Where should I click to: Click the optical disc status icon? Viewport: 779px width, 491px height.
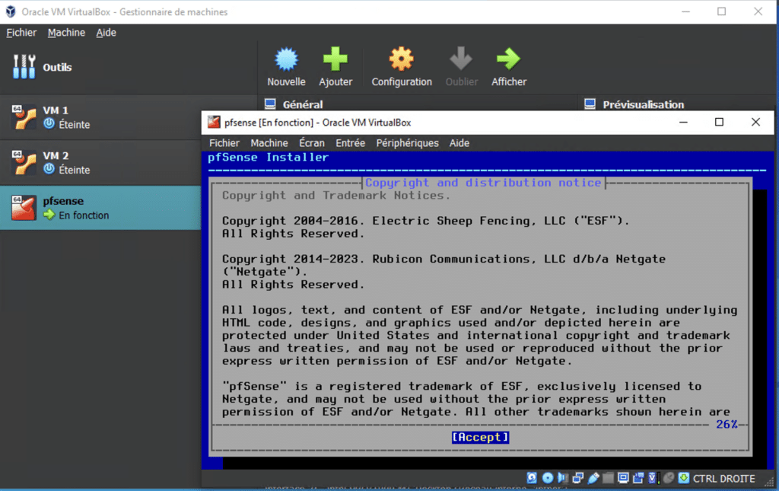click(x=548, y=478)
